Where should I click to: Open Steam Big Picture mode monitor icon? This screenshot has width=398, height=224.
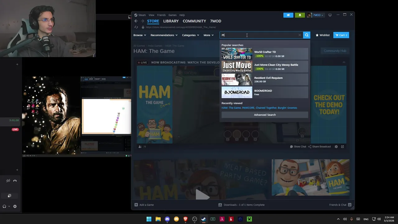coord(330,15)
